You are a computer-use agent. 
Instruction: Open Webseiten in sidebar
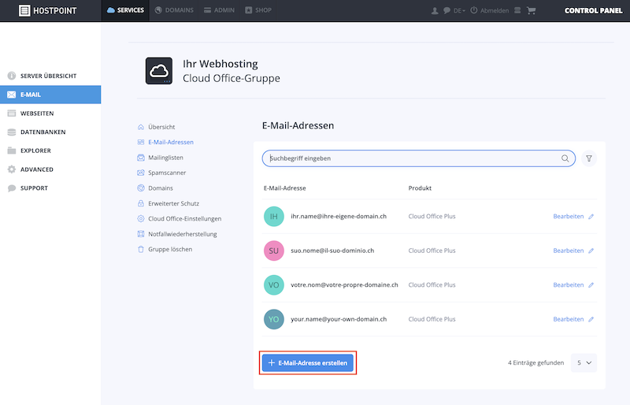click(x=50, y=113)
